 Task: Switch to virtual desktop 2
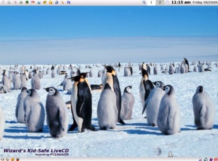click(160, 3)
